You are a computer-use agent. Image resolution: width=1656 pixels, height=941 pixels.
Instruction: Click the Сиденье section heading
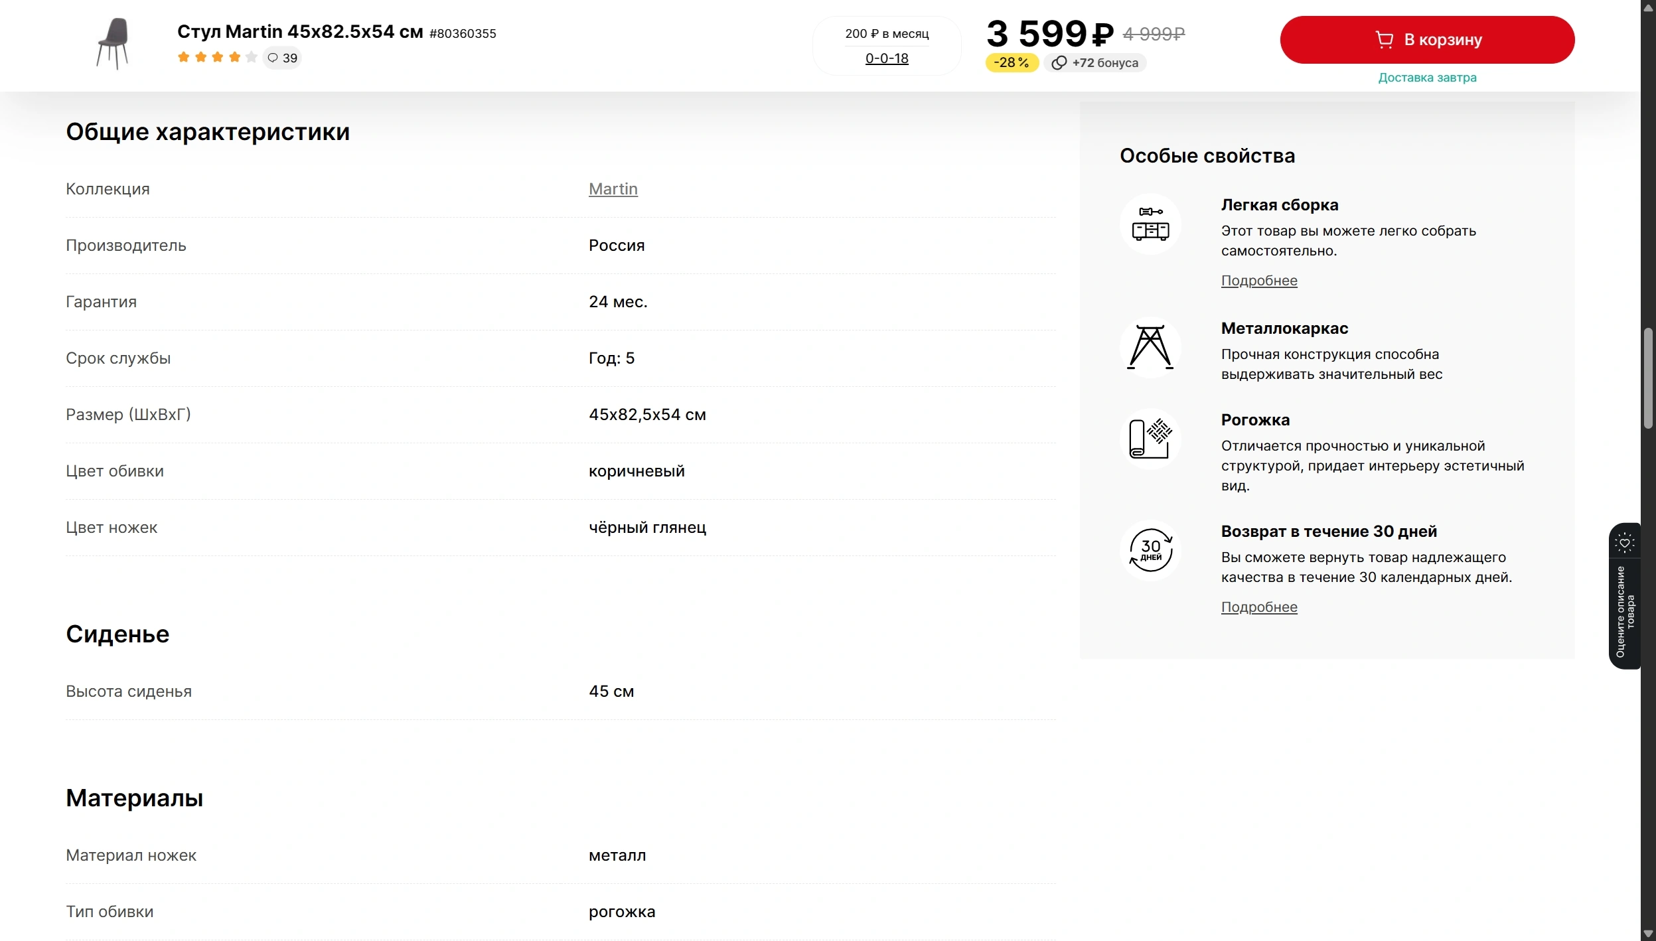(x=117, y=634)
